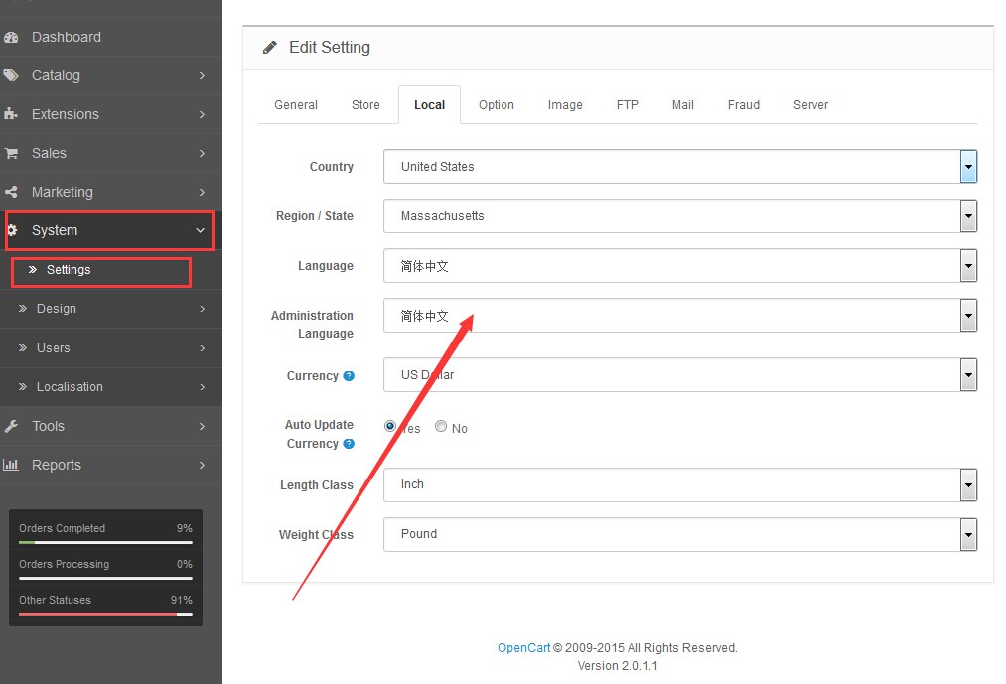Expand the Users submenu chevron
Screen dimensions: 1006x684
203,348
